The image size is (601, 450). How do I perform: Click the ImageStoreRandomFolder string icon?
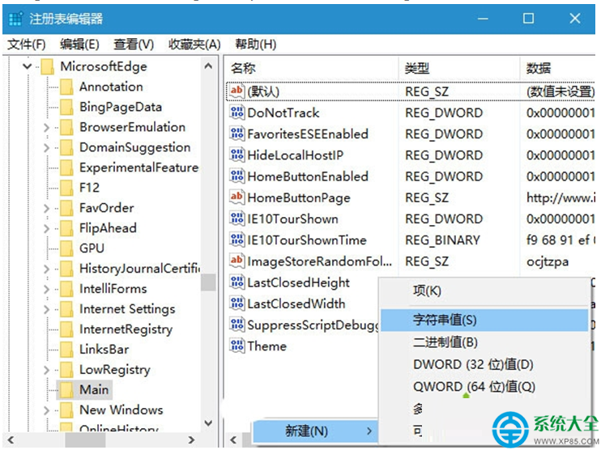pyautogui.click(x=237, y=261)
